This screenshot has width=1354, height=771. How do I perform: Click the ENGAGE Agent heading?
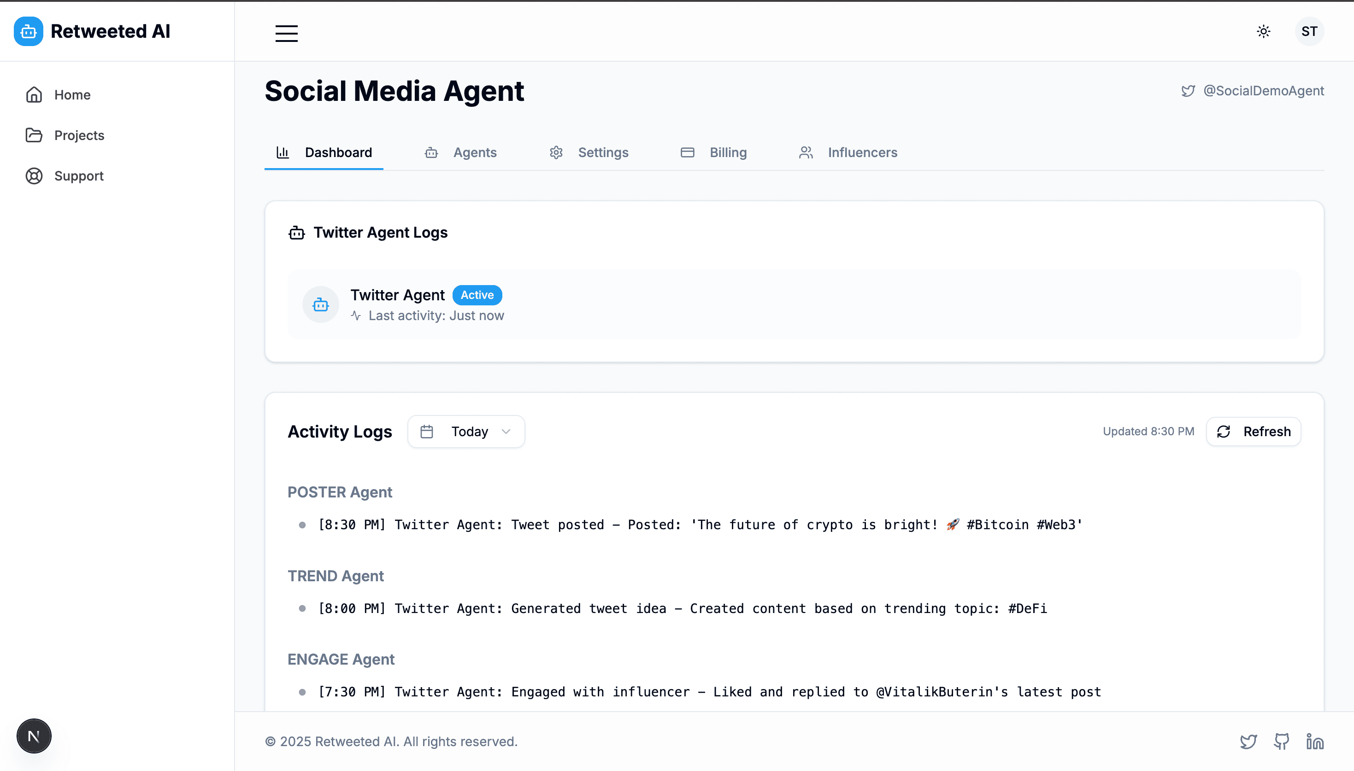click(341, 659)
